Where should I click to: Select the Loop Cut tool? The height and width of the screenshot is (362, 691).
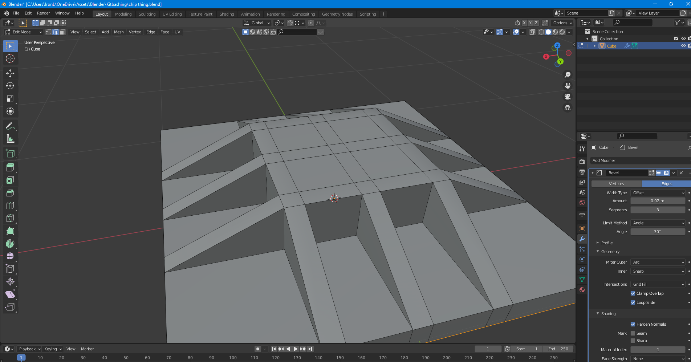(x=10, y=206)
